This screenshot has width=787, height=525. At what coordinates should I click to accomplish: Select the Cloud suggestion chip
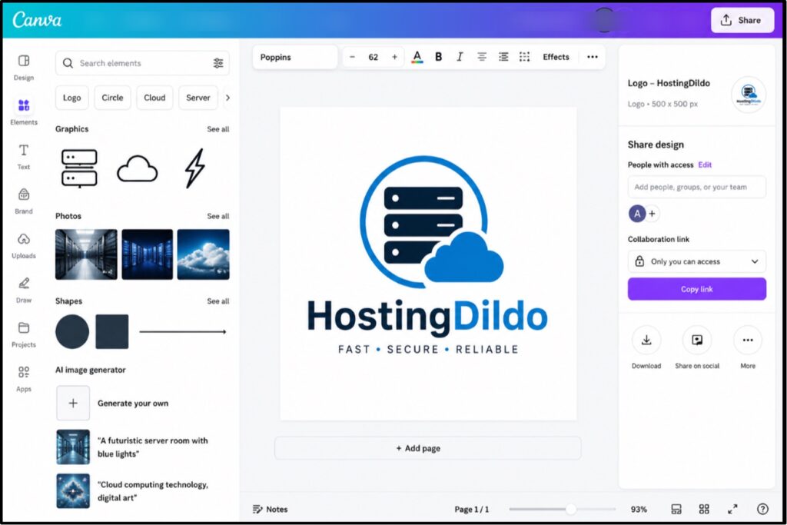(x=154, y=98)
